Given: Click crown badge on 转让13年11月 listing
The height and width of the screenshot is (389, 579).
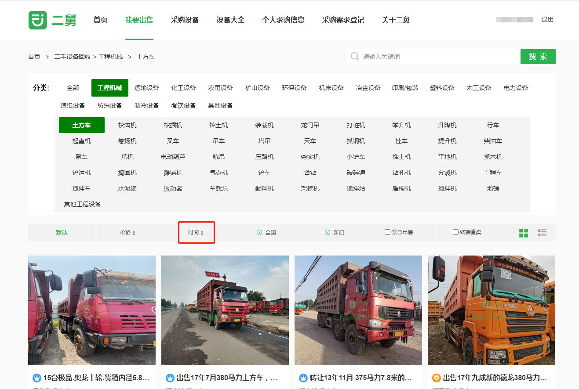Looking at the screenshot, I should click(x=303, y=378).
